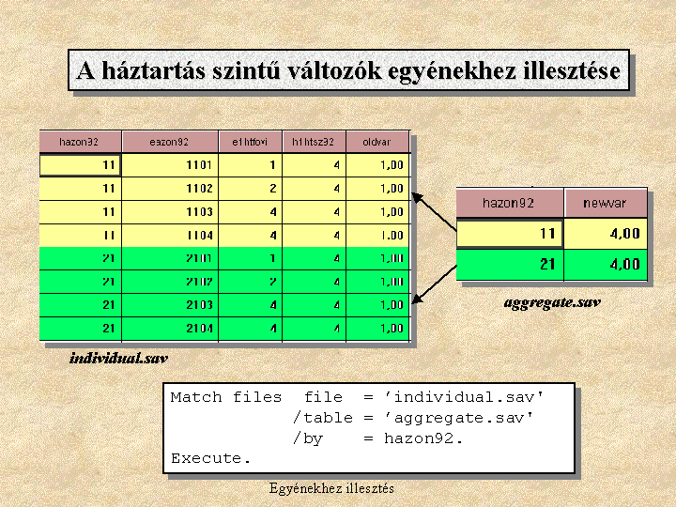
Task: Click inside the Match files syntax box
Action: point(367,427)
